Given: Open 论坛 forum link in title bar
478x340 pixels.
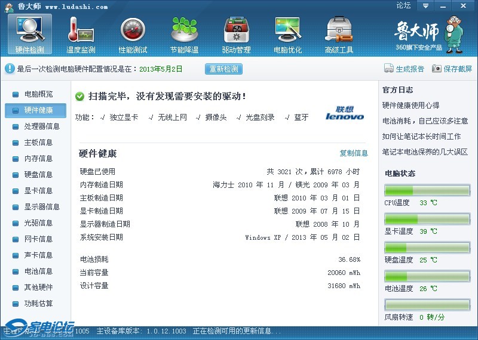Looking at the screenshot, I should pyautogui.click(x=403, y=6).
